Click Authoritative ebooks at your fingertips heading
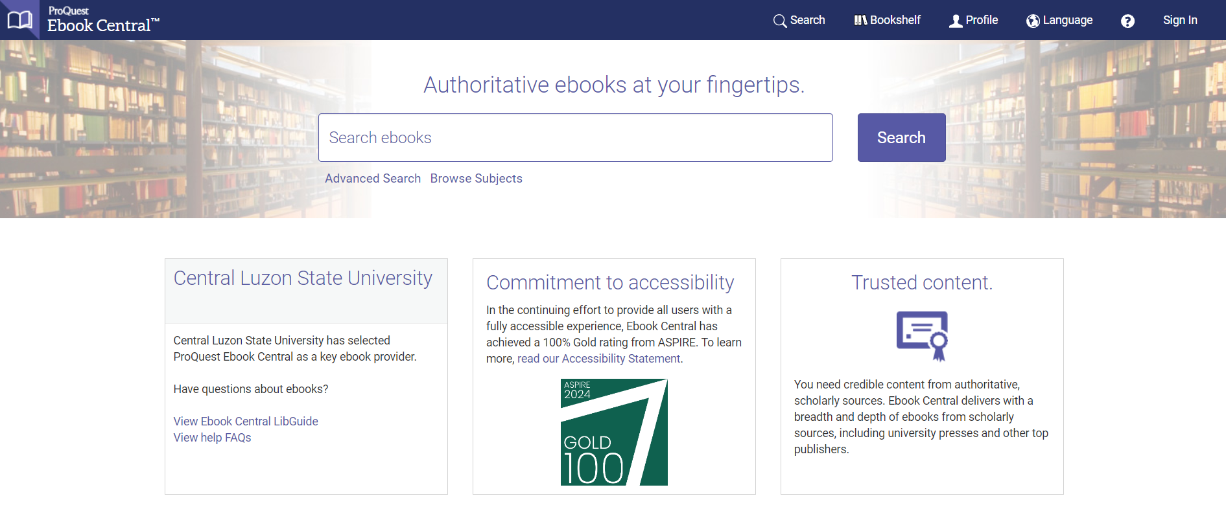The height and width of the screenshot is (529, 1226). tap(614, 85)
